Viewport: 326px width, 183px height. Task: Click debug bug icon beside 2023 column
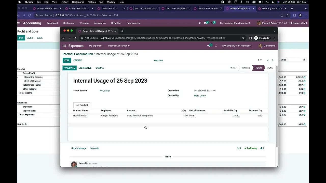[304, 60]
